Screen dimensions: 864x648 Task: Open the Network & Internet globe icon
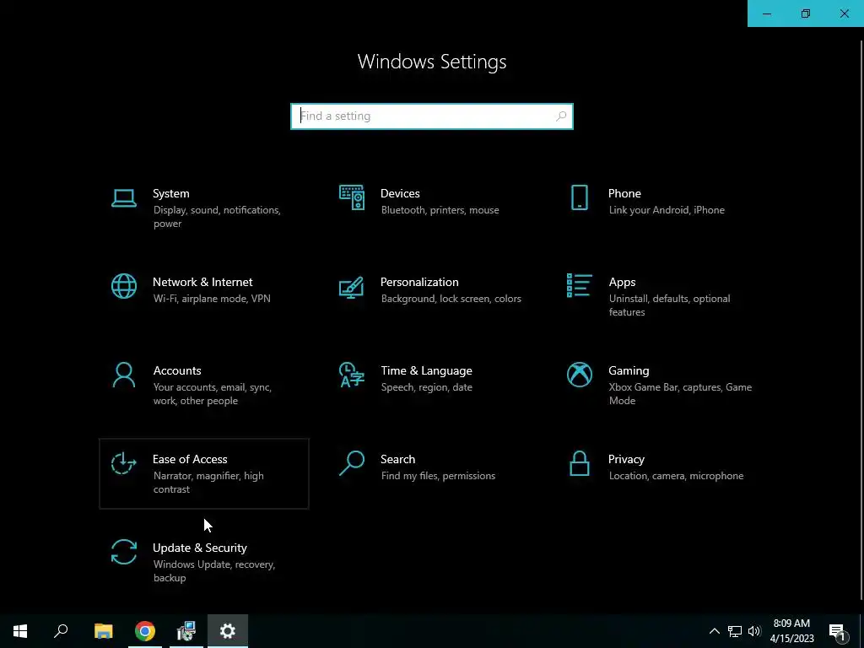tap(123, 286)
